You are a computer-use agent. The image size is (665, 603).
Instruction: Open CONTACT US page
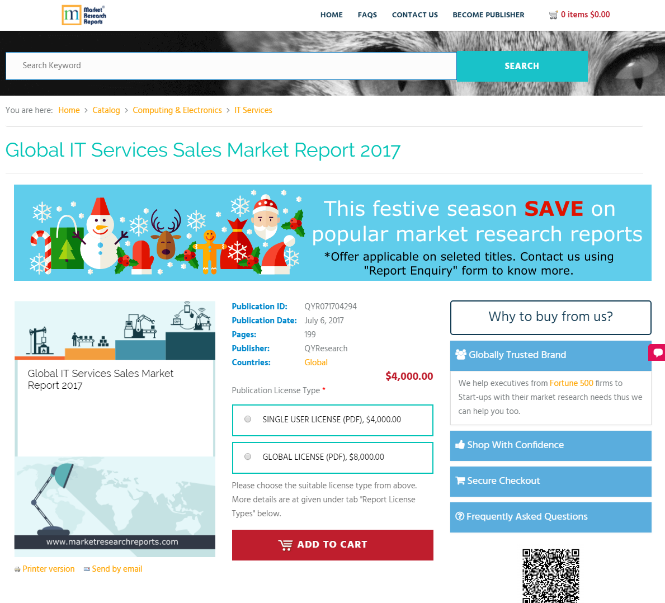(x=415, y=15)
